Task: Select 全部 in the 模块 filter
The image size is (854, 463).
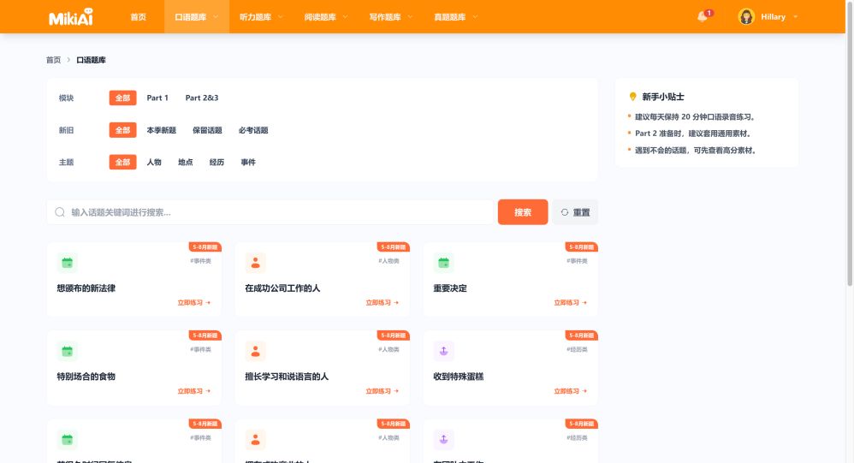Action: (x=122, y=98)
